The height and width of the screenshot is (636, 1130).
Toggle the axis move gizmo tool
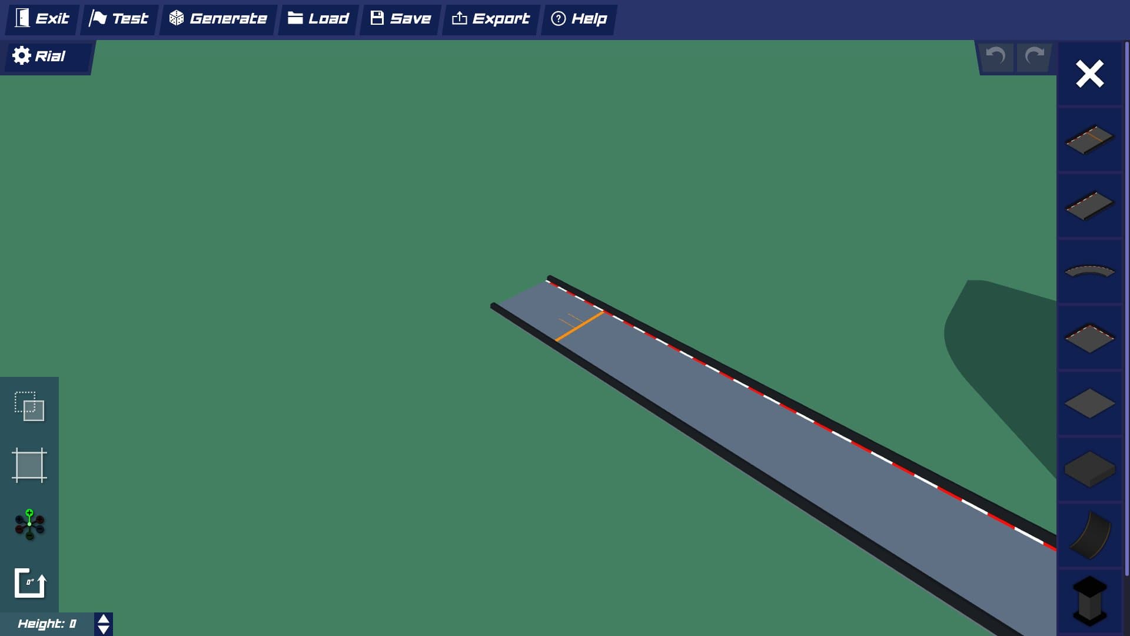tap(29, 524)
